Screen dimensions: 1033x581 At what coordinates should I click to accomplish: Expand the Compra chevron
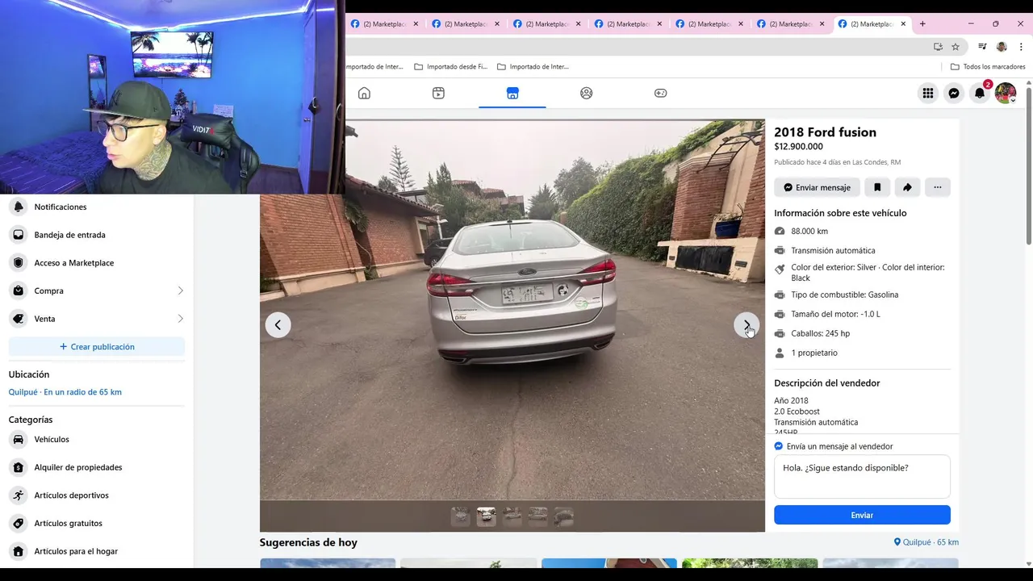click(180, 290)
